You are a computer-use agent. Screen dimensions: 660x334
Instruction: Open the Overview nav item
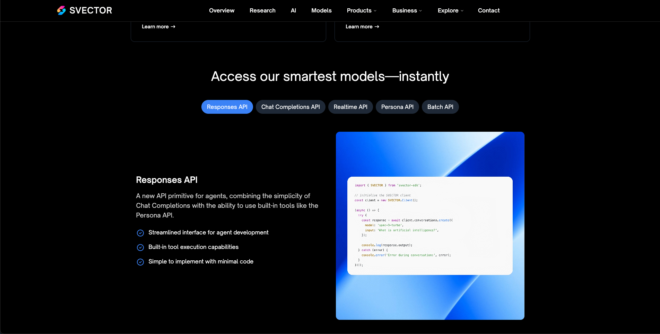coord(222,10)
